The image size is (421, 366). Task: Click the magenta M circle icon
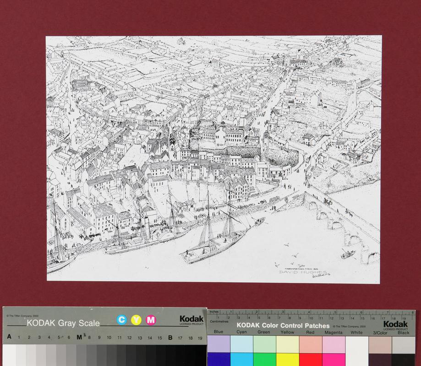coord(151,320)
